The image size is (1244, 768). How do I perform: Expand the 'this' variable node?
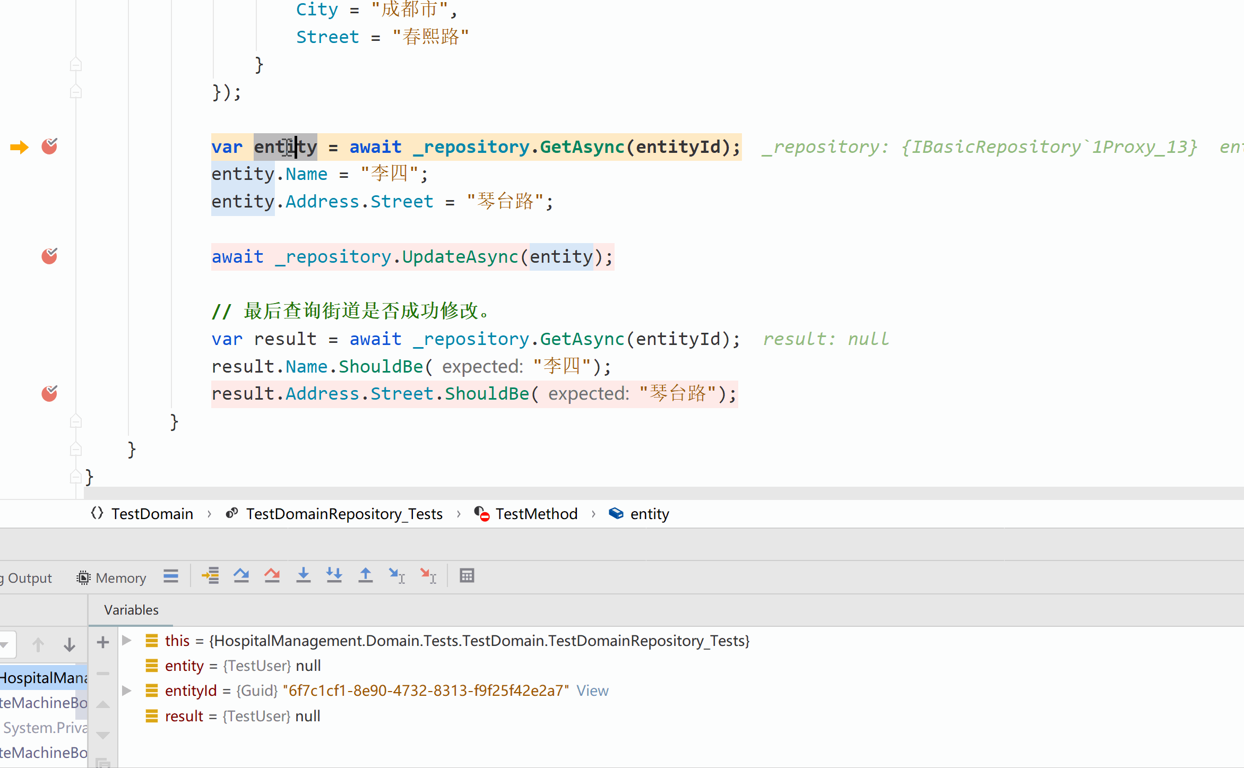[127, 641]
